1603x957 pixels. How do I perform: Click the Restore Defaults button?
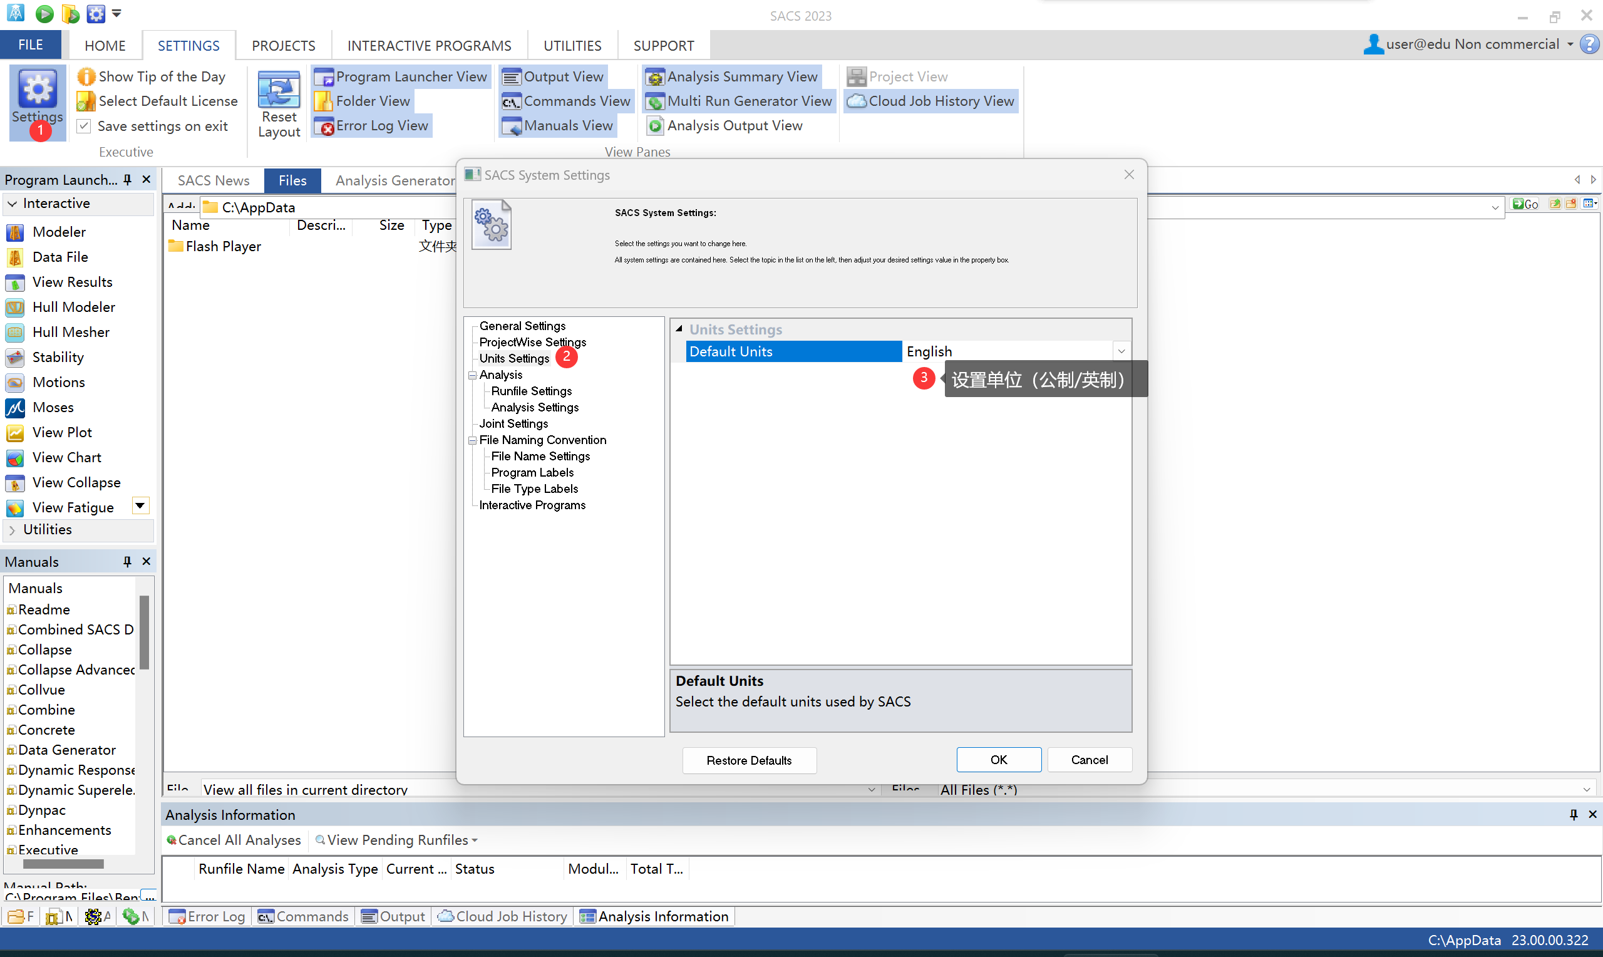[x=748, y=760]
